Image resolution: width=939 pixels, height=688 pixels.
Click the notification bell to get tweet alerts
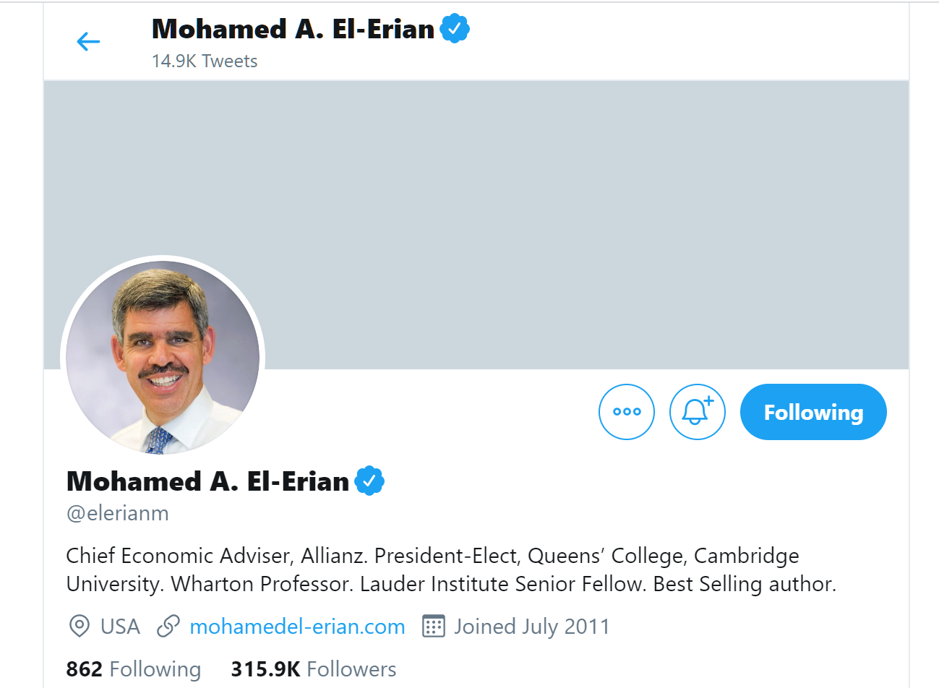pyautogui.click(x=697, y=412)
